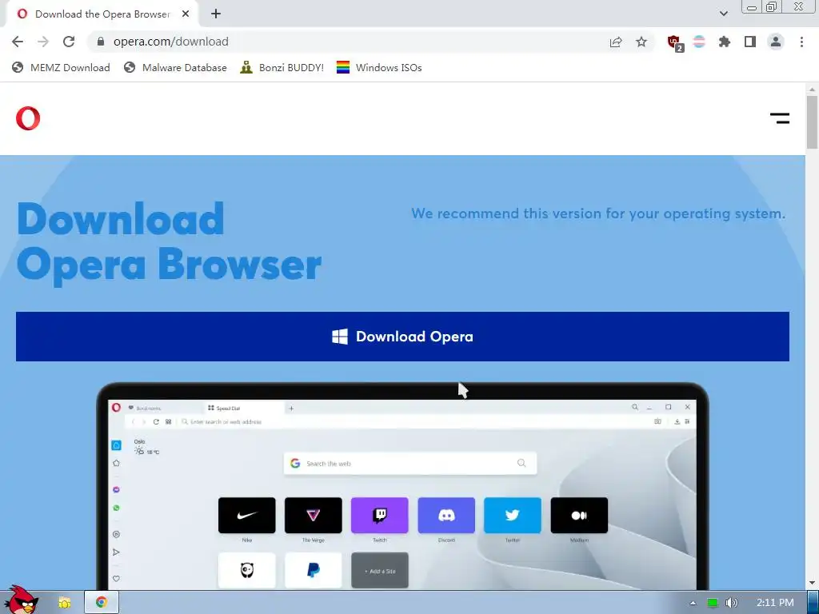Open the Windows ISOs bookmark
The height and width of the screenshot is (614, 819).
tap(379, 67)
